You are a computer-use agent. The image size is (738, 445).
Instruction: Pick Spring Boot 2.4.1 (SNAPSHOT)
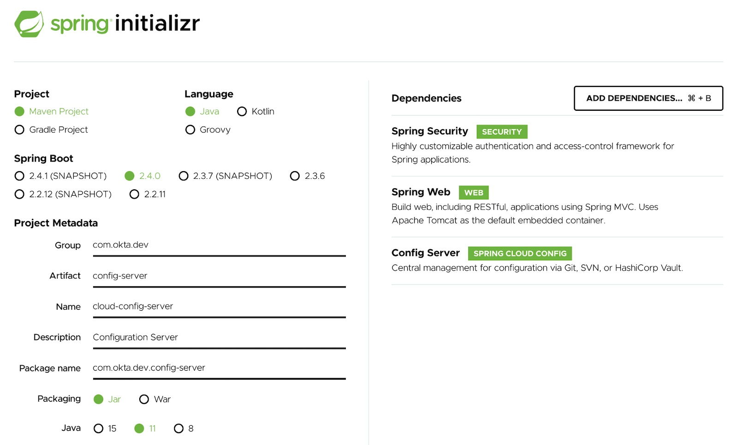click(x=19, y=176)
